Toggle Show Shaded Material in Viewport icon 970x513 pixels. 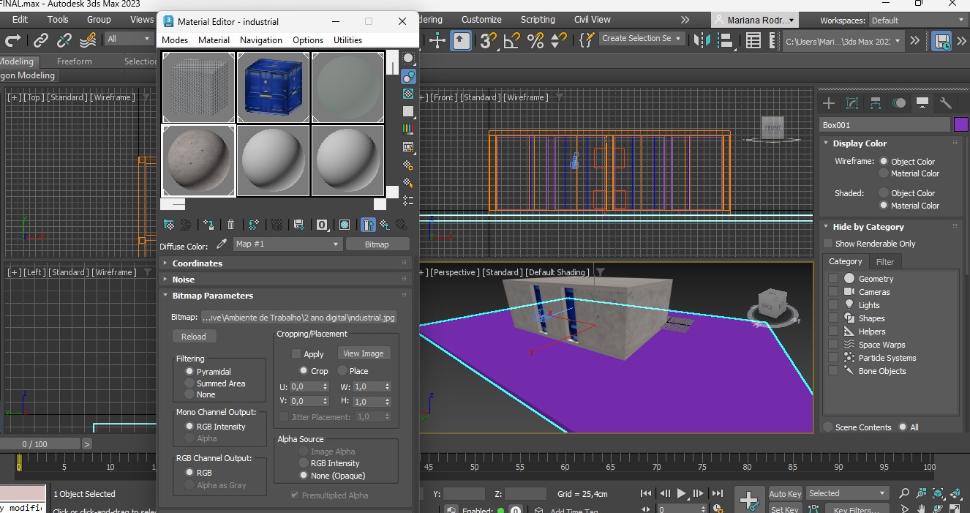345,225
